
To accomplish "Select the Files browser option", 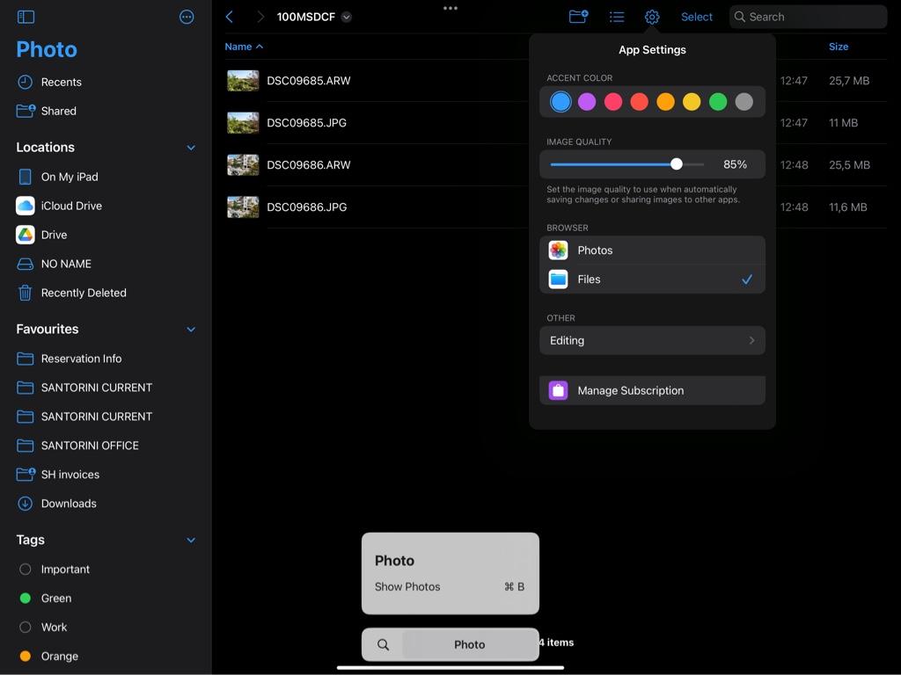I will [651, 279].
